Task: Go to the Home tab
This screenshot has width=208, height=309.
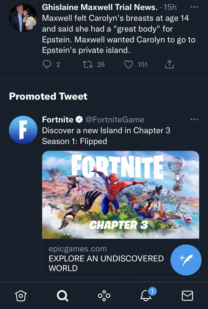Action: point(20,296)
